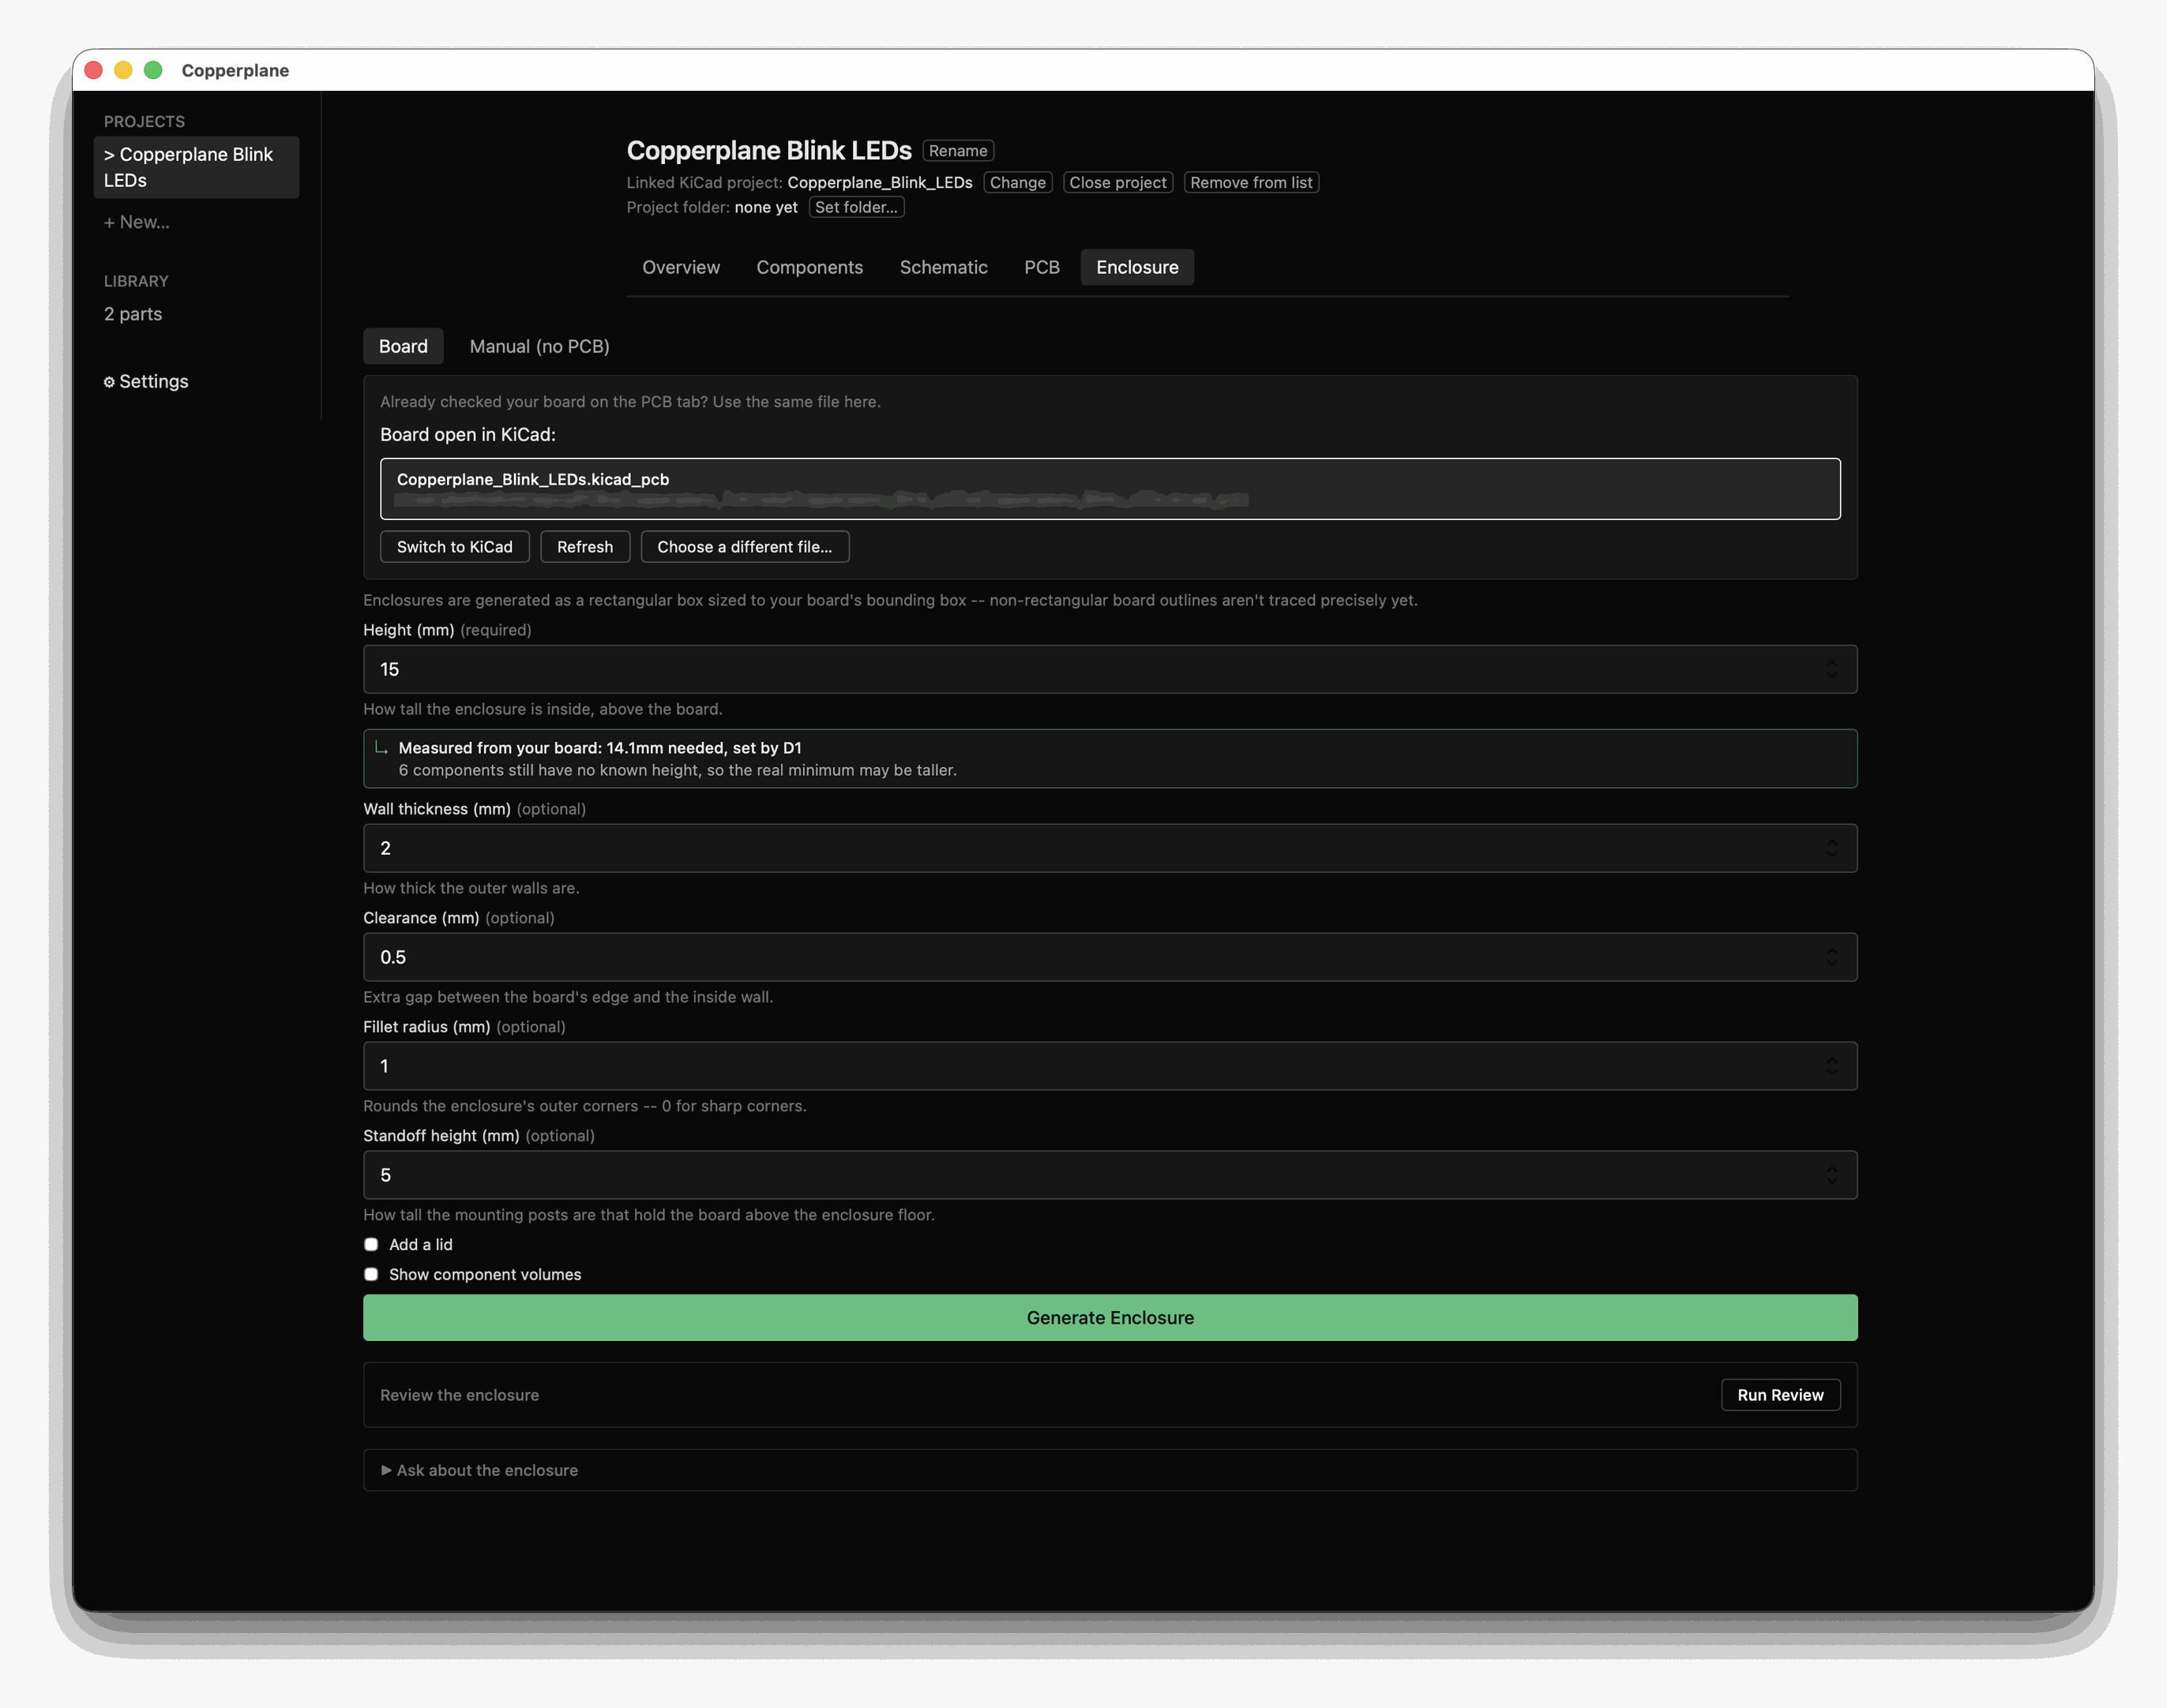Click Switch to KiCad button
2167x1708 pixels.
(454, 547)
